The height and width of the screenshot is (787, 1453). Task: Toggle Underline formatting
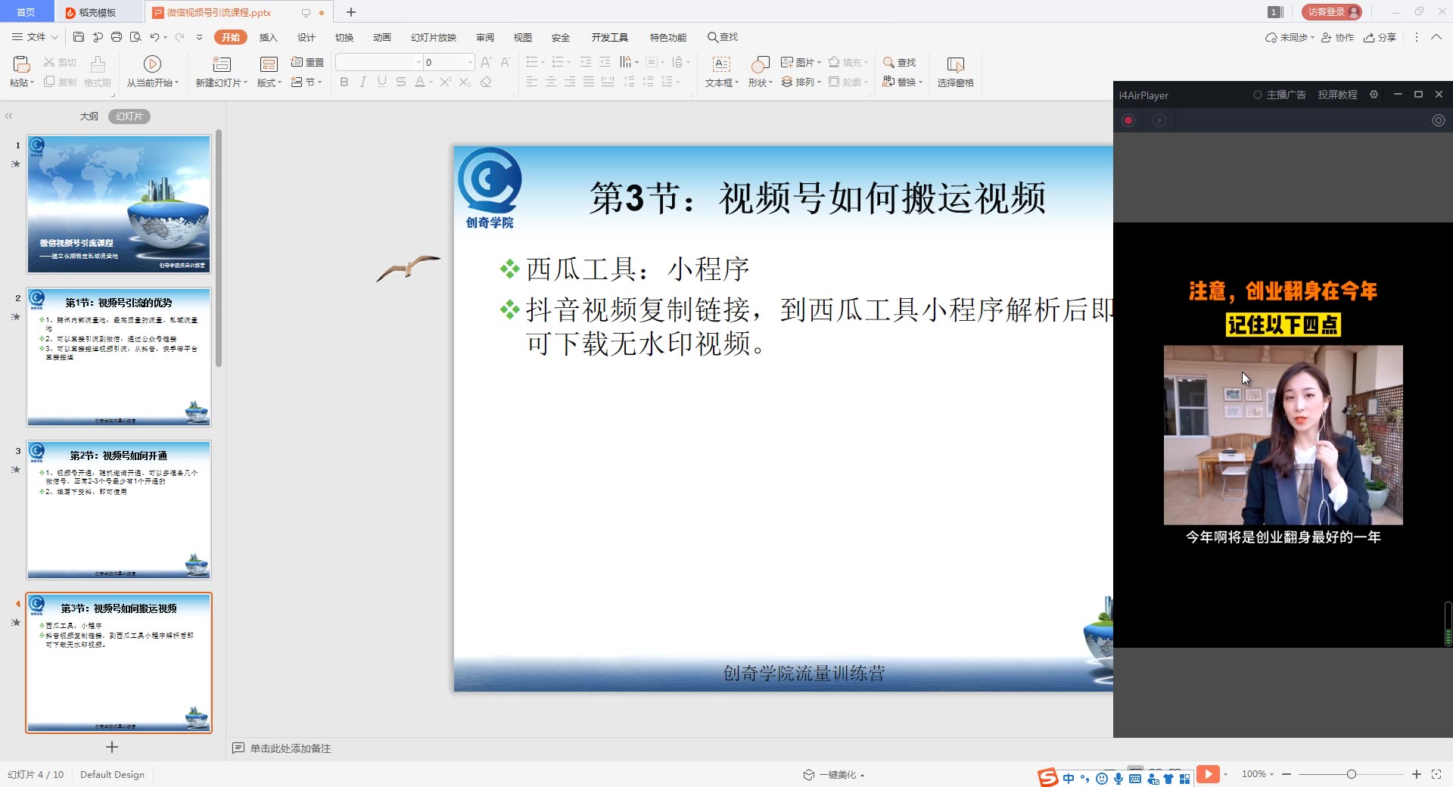tap(382, 82)
